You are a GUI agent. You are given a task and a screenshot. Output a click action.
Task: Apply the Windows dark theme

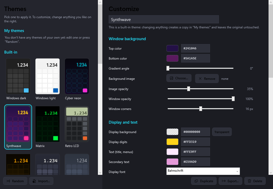18,79
